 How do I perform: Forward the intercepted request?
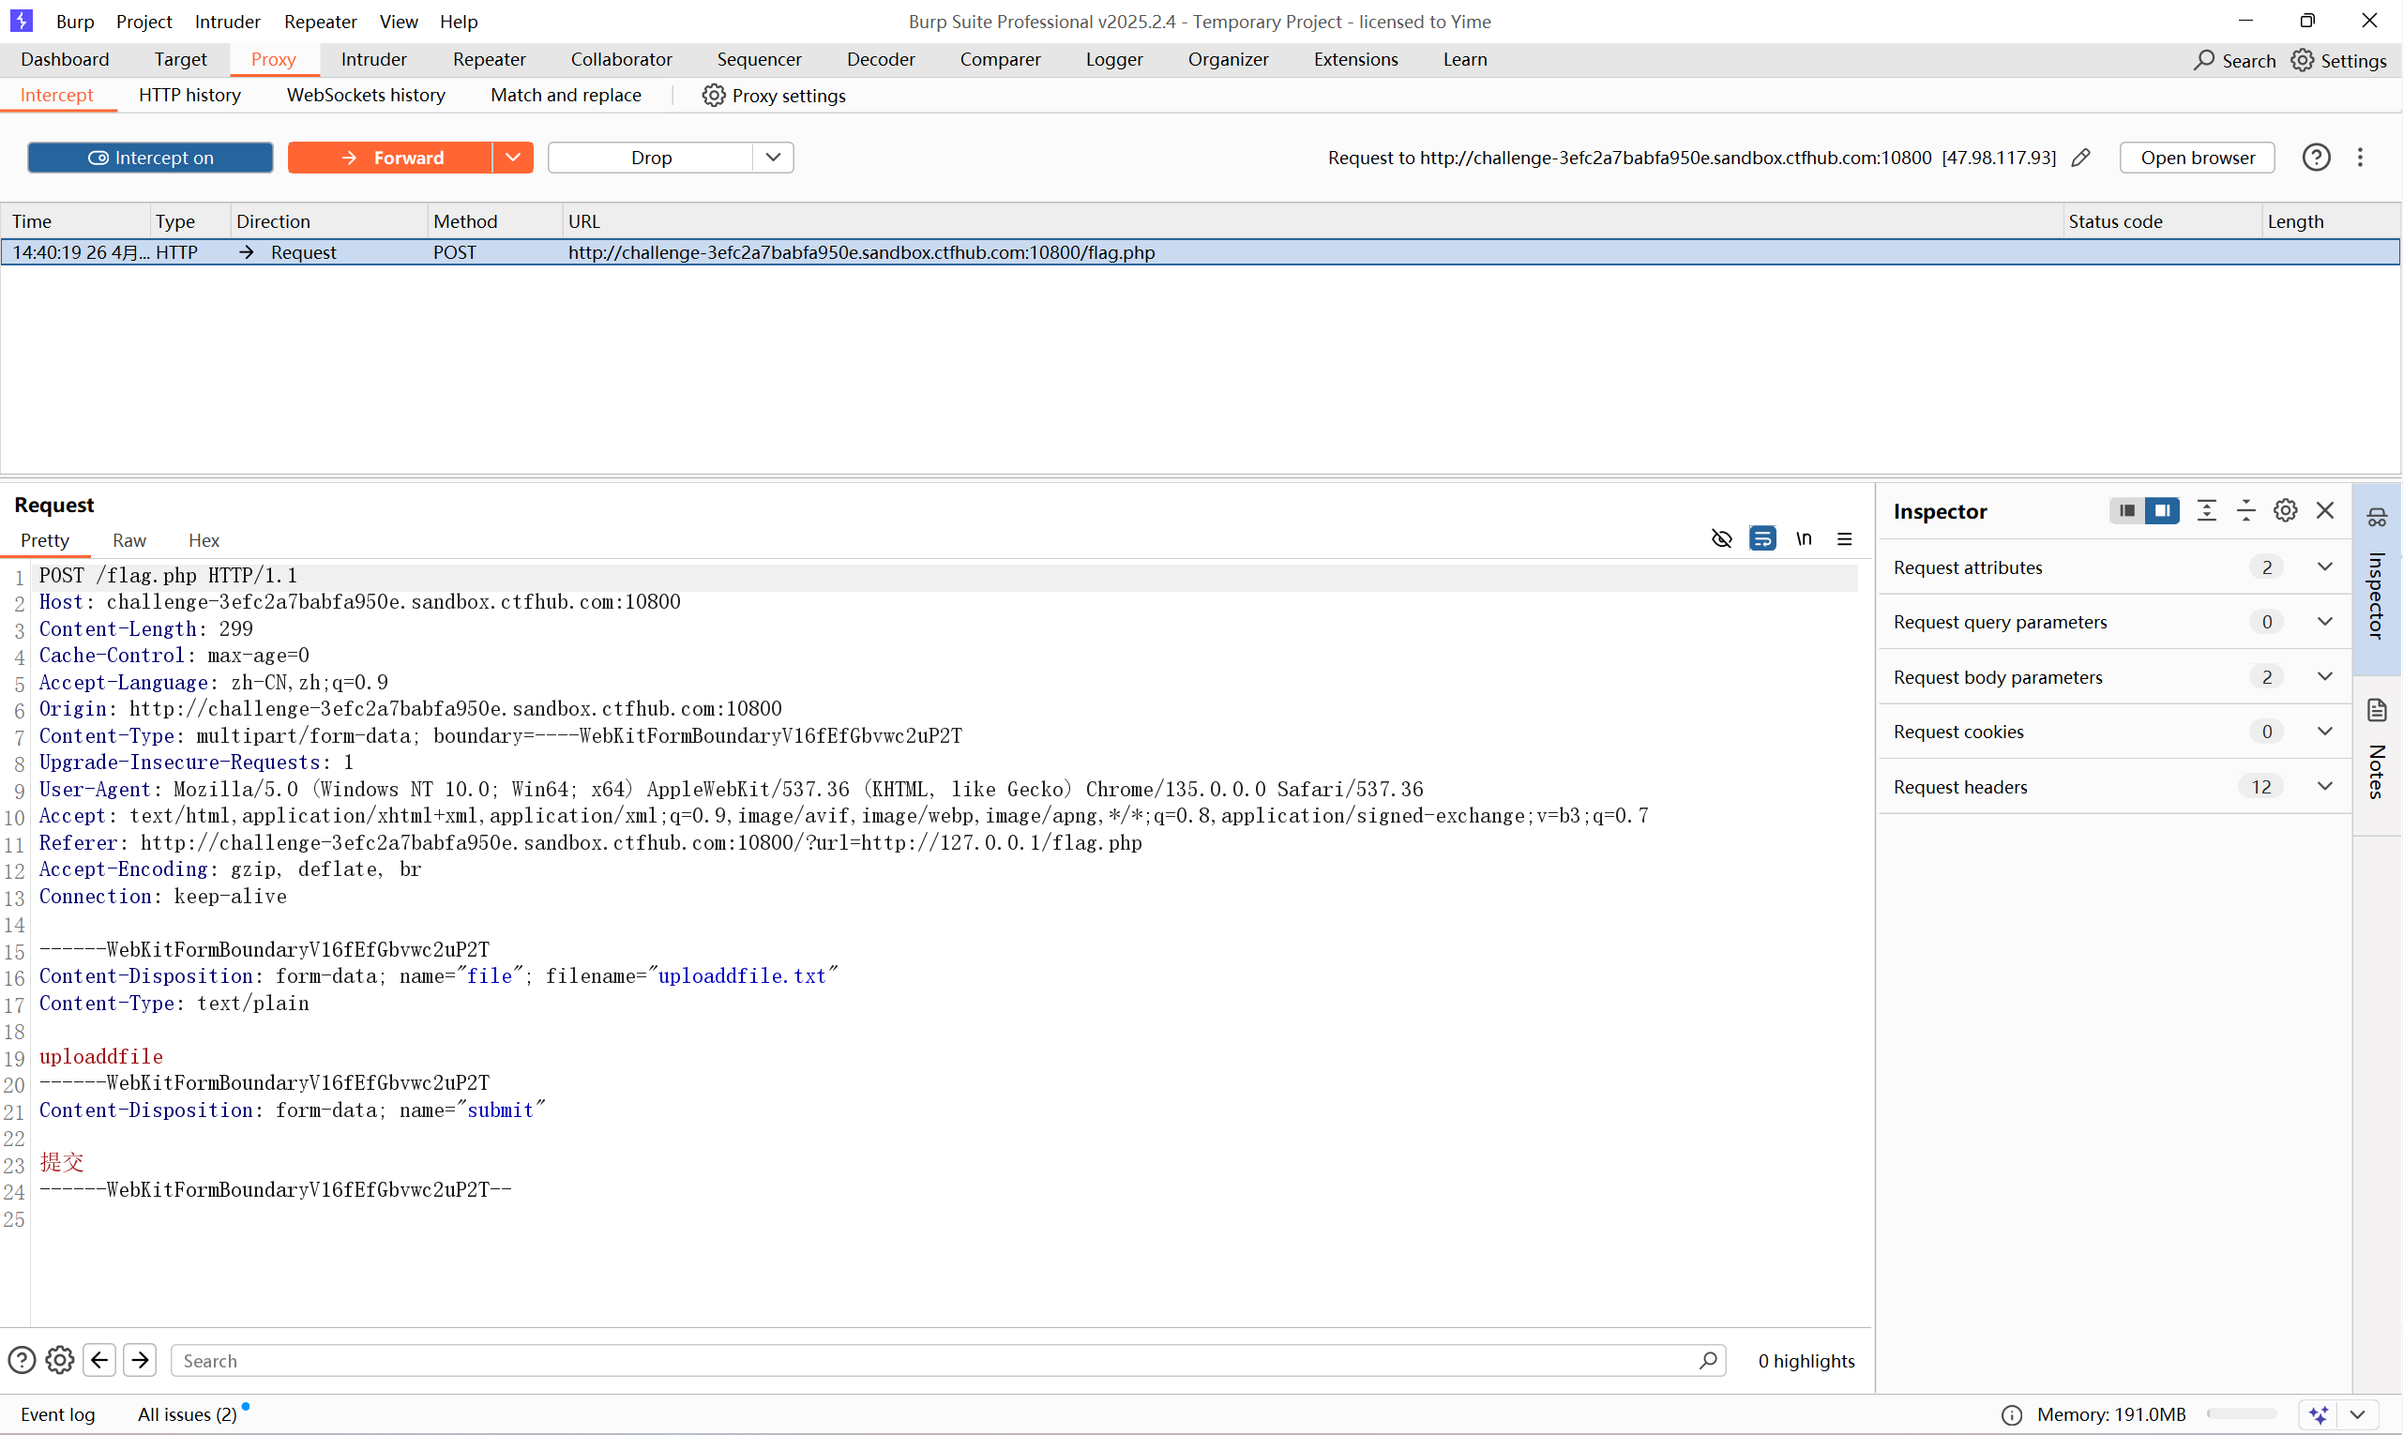389,158
